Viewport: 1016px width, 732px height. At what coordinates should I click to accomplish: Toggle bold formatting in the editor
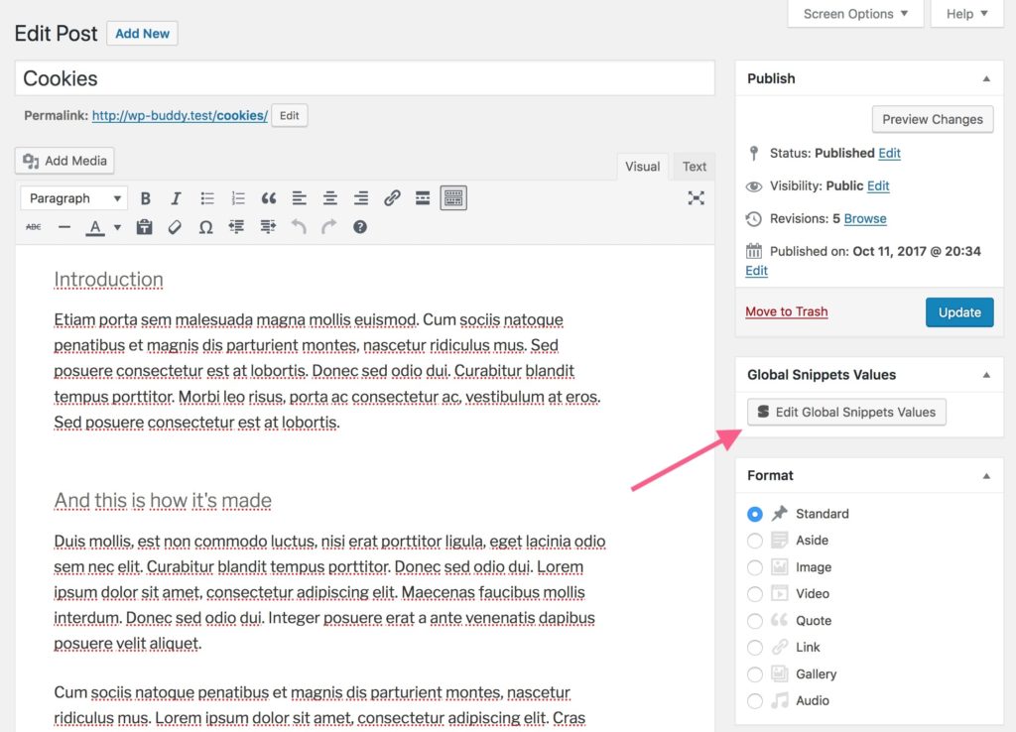tap(146, 197)
